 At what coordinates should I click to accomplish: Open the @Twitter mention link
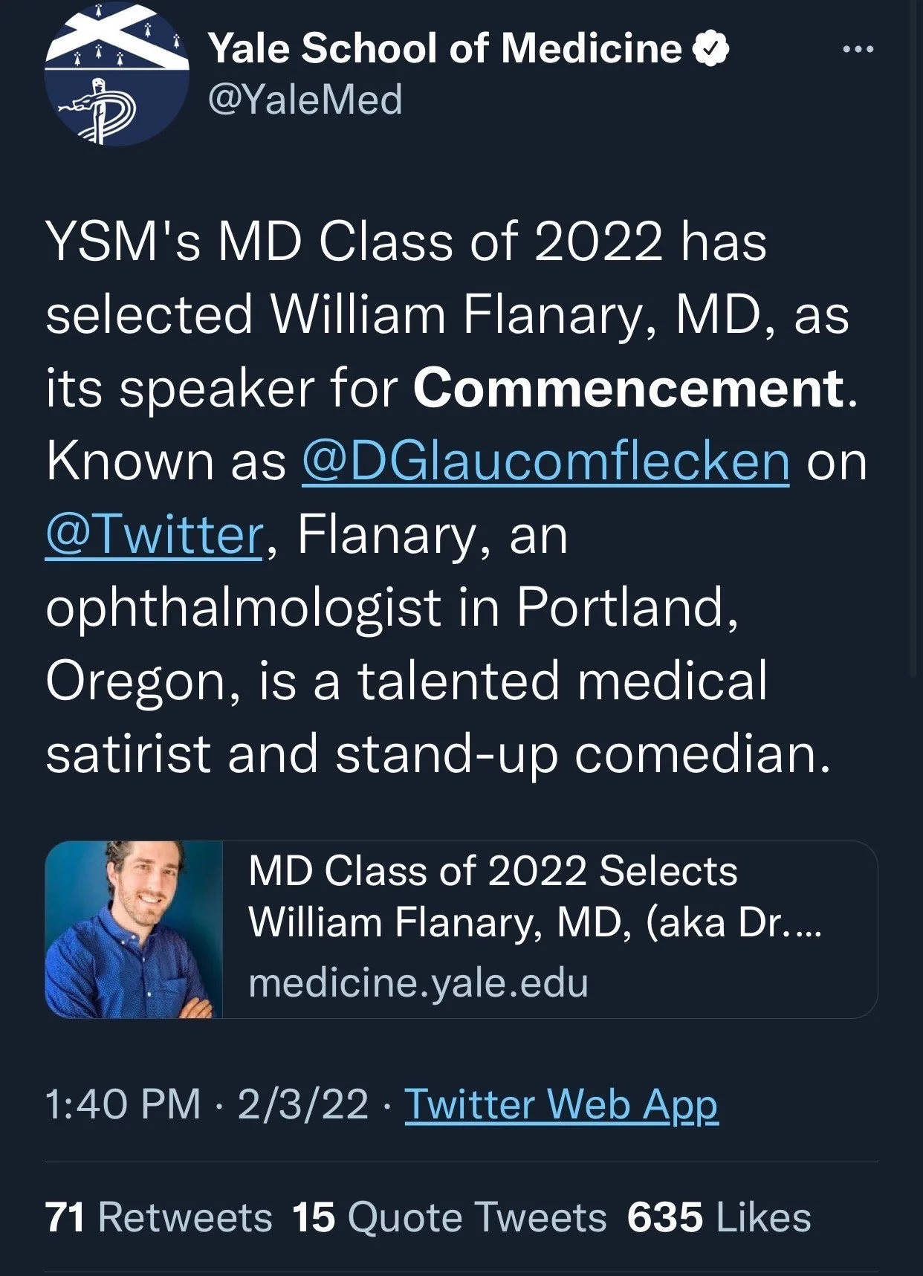coord(155,534)
